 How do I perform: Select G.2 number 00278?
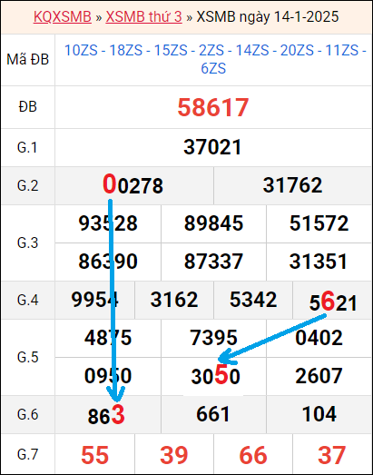click(133, 185)
